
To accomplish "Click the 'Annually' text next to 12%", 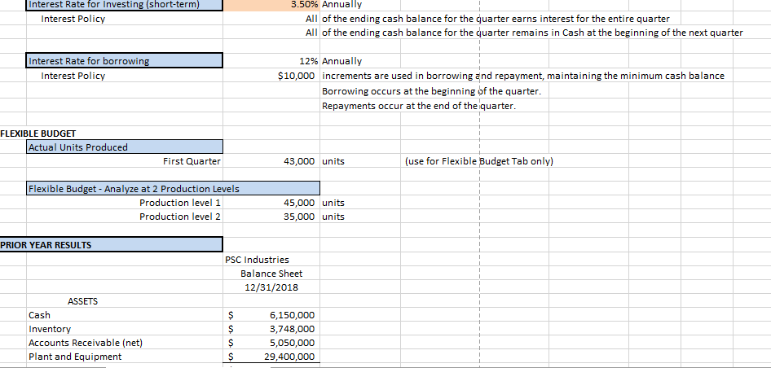I will tap(342, 61).
